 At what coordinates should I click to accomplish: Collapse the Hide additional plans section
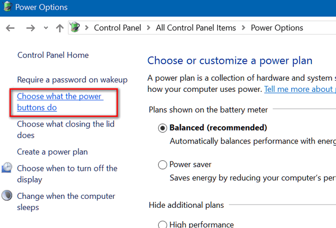point(186,205)
